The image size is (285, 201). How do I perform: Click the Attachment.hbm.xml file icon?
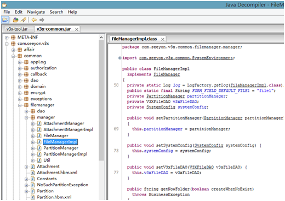(x=33, y=173)
